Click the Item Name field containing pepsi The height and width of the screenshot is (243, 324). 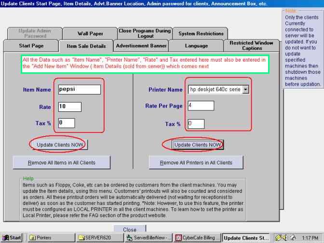pos(79,90)
